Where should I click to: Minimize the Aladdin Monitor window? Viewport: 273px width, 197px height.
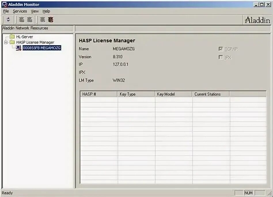pos(256,5)
